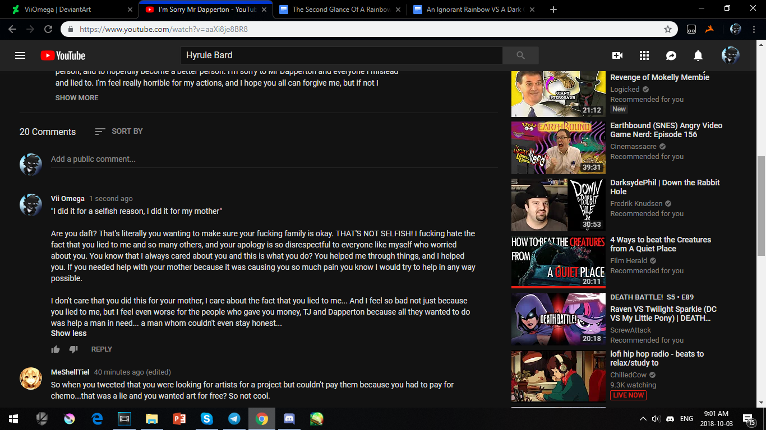
Task: Open a new browser tab
Action: (x=553, y=10)
